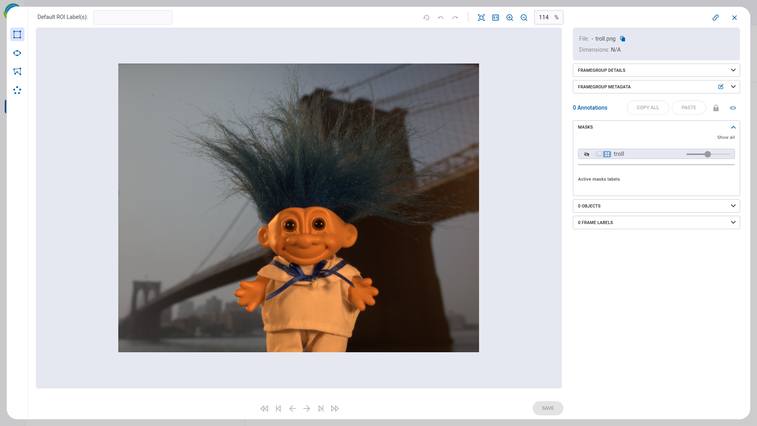Fit the image to screen
Image resolution: width=757 pixels, height=426 pixels.
(x=481, y=17)
